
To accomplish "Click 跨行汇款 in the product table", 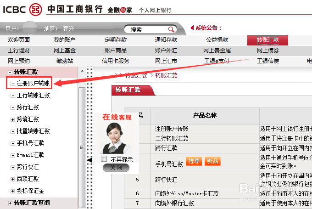I will tap(166, 148).
